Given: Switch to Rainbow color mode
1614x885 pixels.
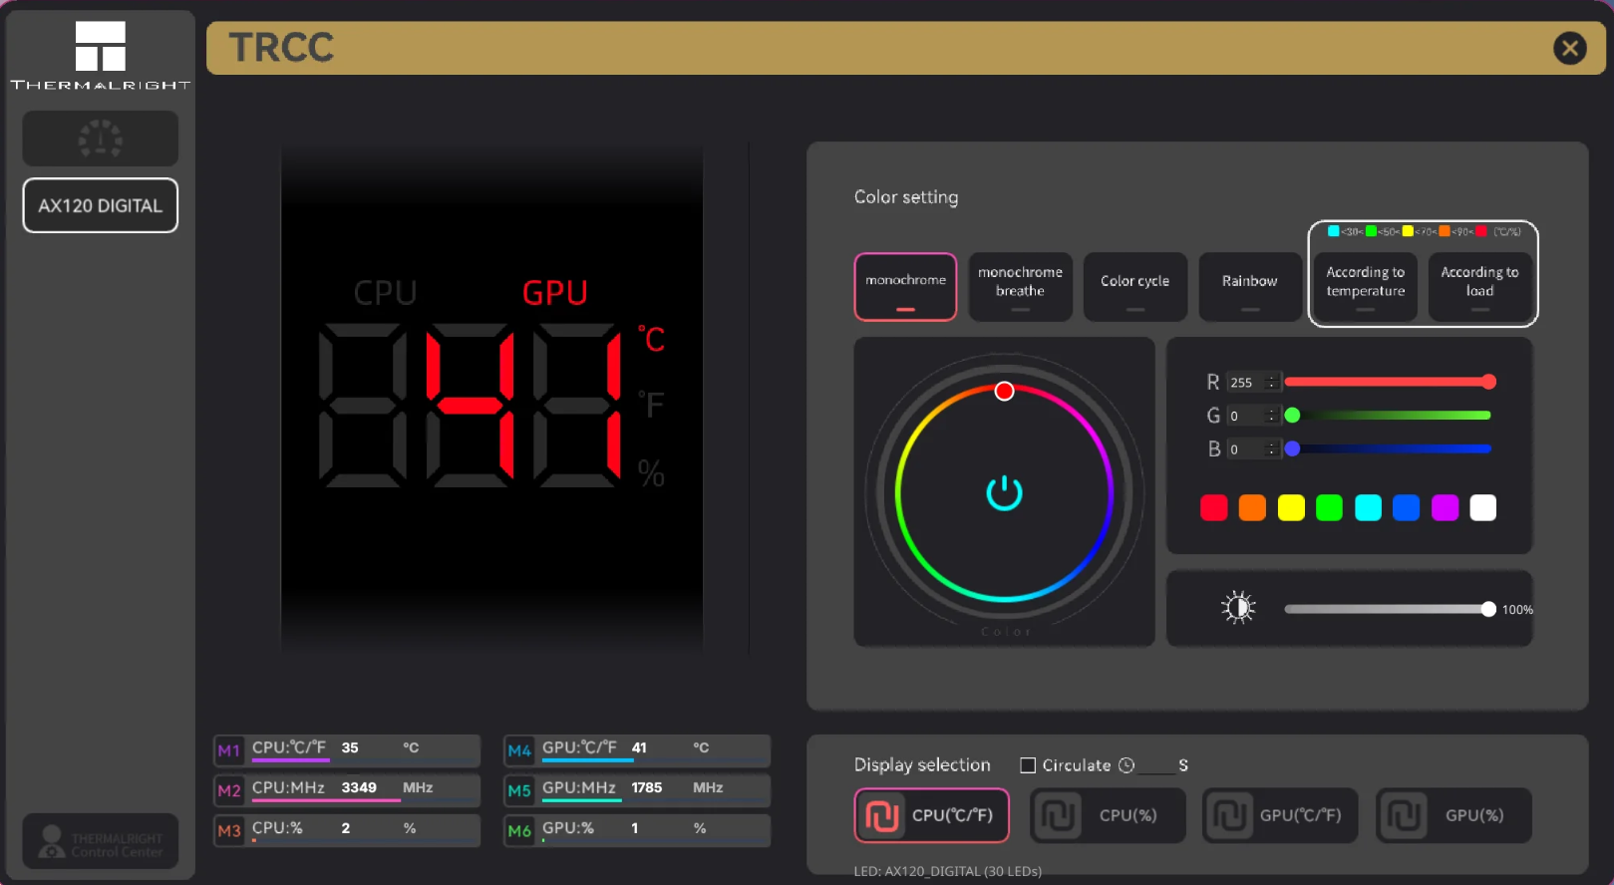Looking at the screenshot, I should tap(1250, 287).
